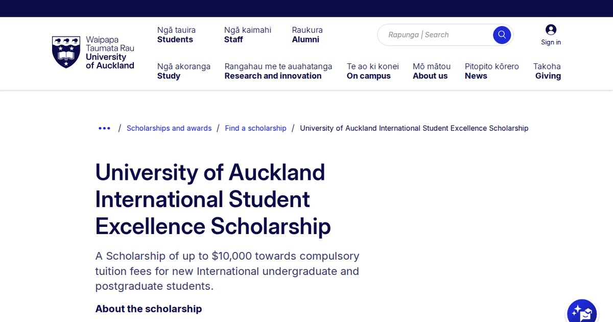Expand the breadcrumb ellipsis dots

(x=104, y=128)
